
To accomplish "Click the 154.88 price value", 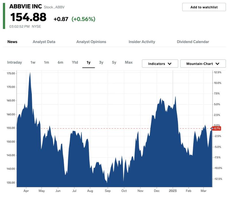I will (28, 17).
